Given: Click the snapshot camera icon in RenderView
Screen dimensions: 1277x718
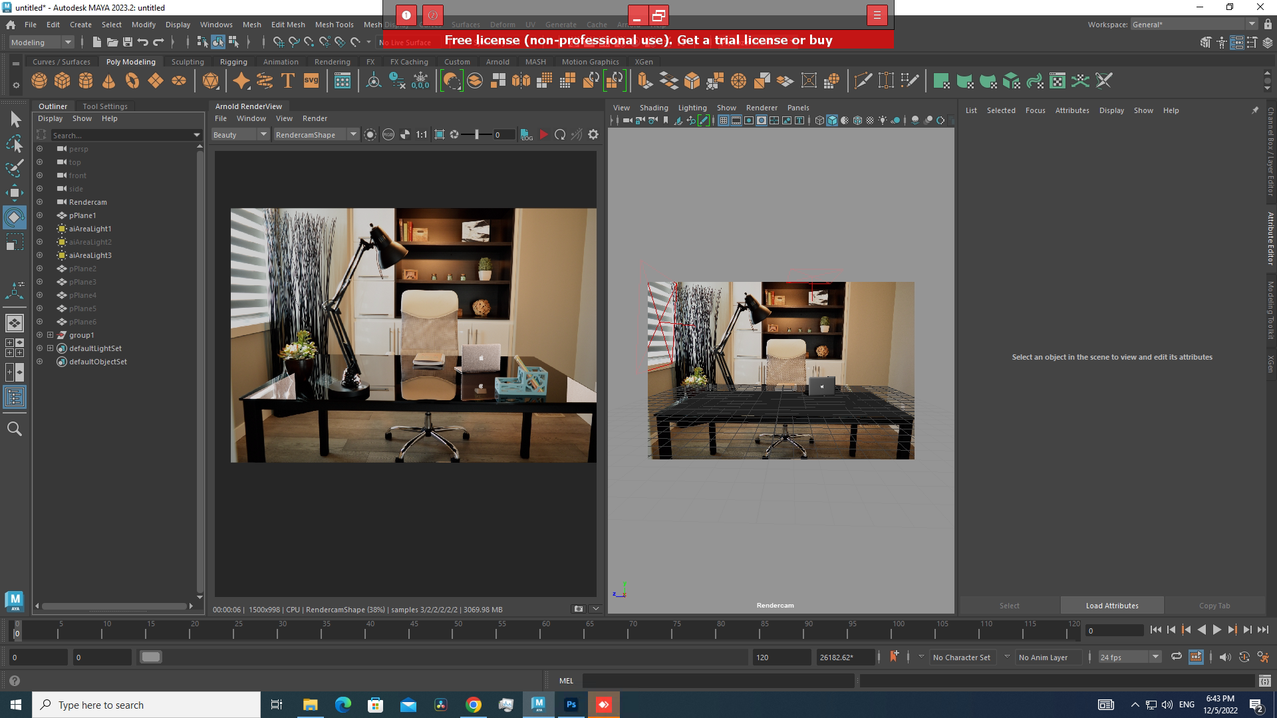Looking at the screenshot, I should (x=579, y=609).
